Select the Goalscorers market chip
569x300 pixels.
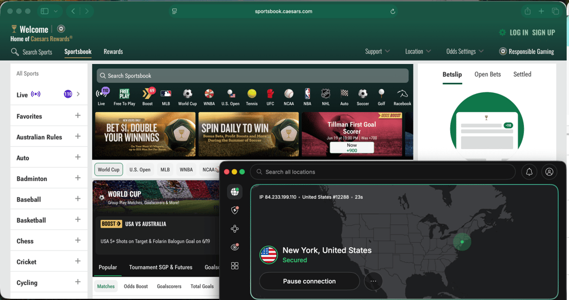pyautogui.click(x=169, y=286)
